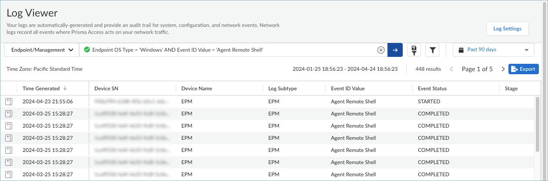The width and height of the screenshot is (548, 181).
Task: Click the vertical scrollbar of the table
Action: tap(538, 126)
